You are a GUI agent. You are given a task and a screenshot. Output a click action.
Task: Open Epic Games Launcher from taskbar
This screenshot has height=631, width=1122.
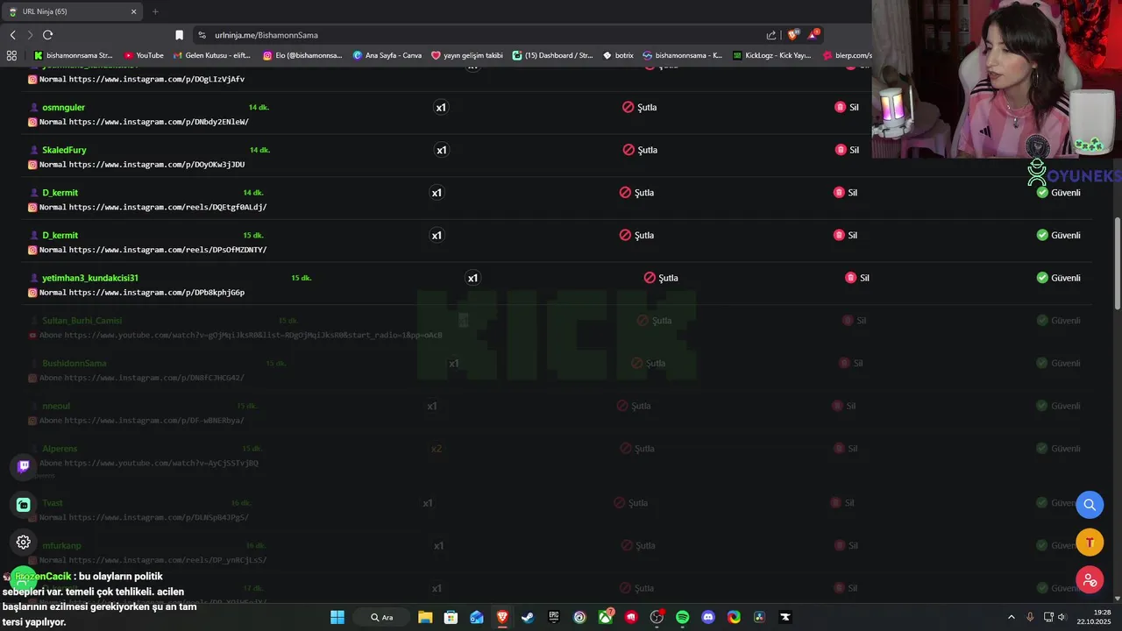coord(554,617)
